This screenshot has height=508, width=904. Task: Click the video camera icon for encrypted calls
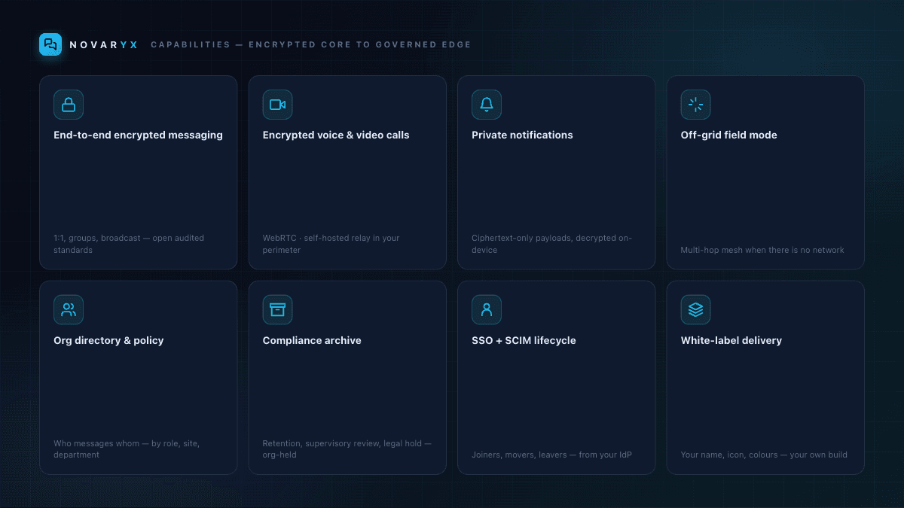click(277, 105)
